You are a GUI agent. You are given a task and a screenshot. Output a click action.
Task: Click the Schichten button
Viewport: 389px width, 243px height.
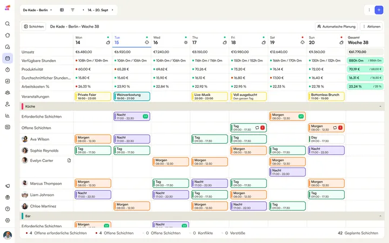click(x=34, y=26)
